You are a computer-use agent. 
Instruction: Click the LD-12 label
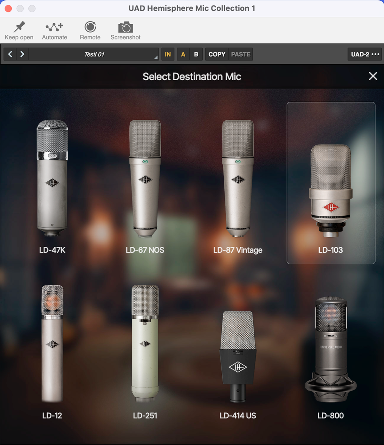[52, 416]
